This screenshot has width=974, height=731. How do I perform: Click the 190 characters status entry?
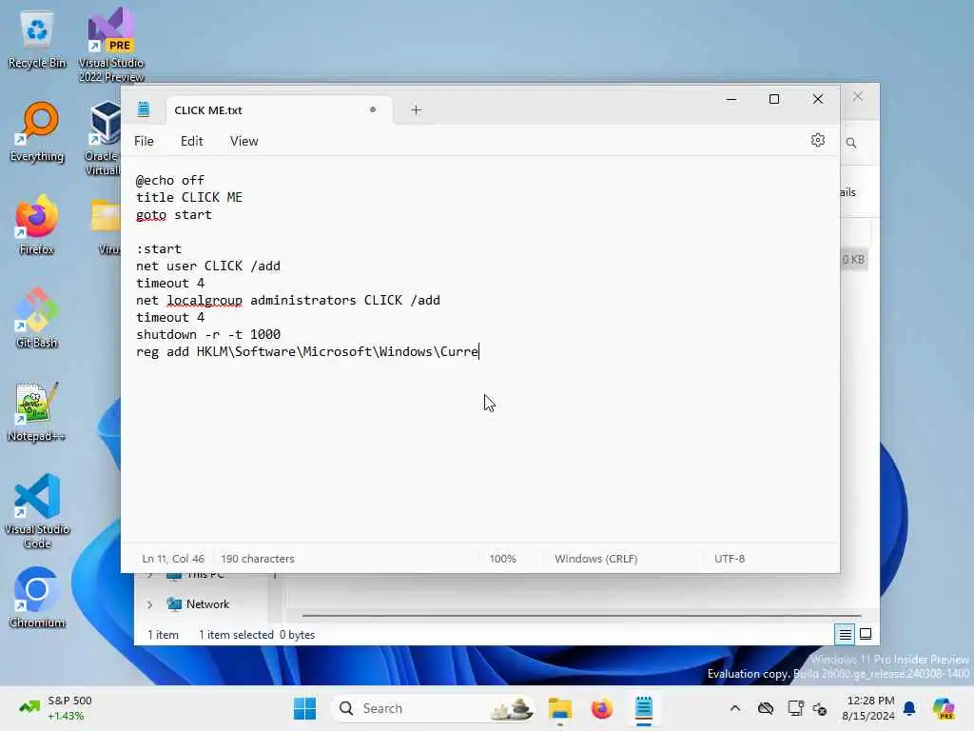pos(258,558)
